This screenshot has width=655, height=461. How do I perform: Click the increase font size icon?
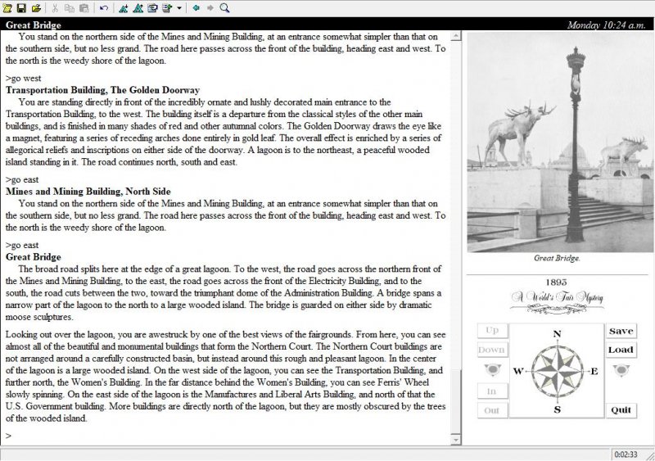click(138, 8)
